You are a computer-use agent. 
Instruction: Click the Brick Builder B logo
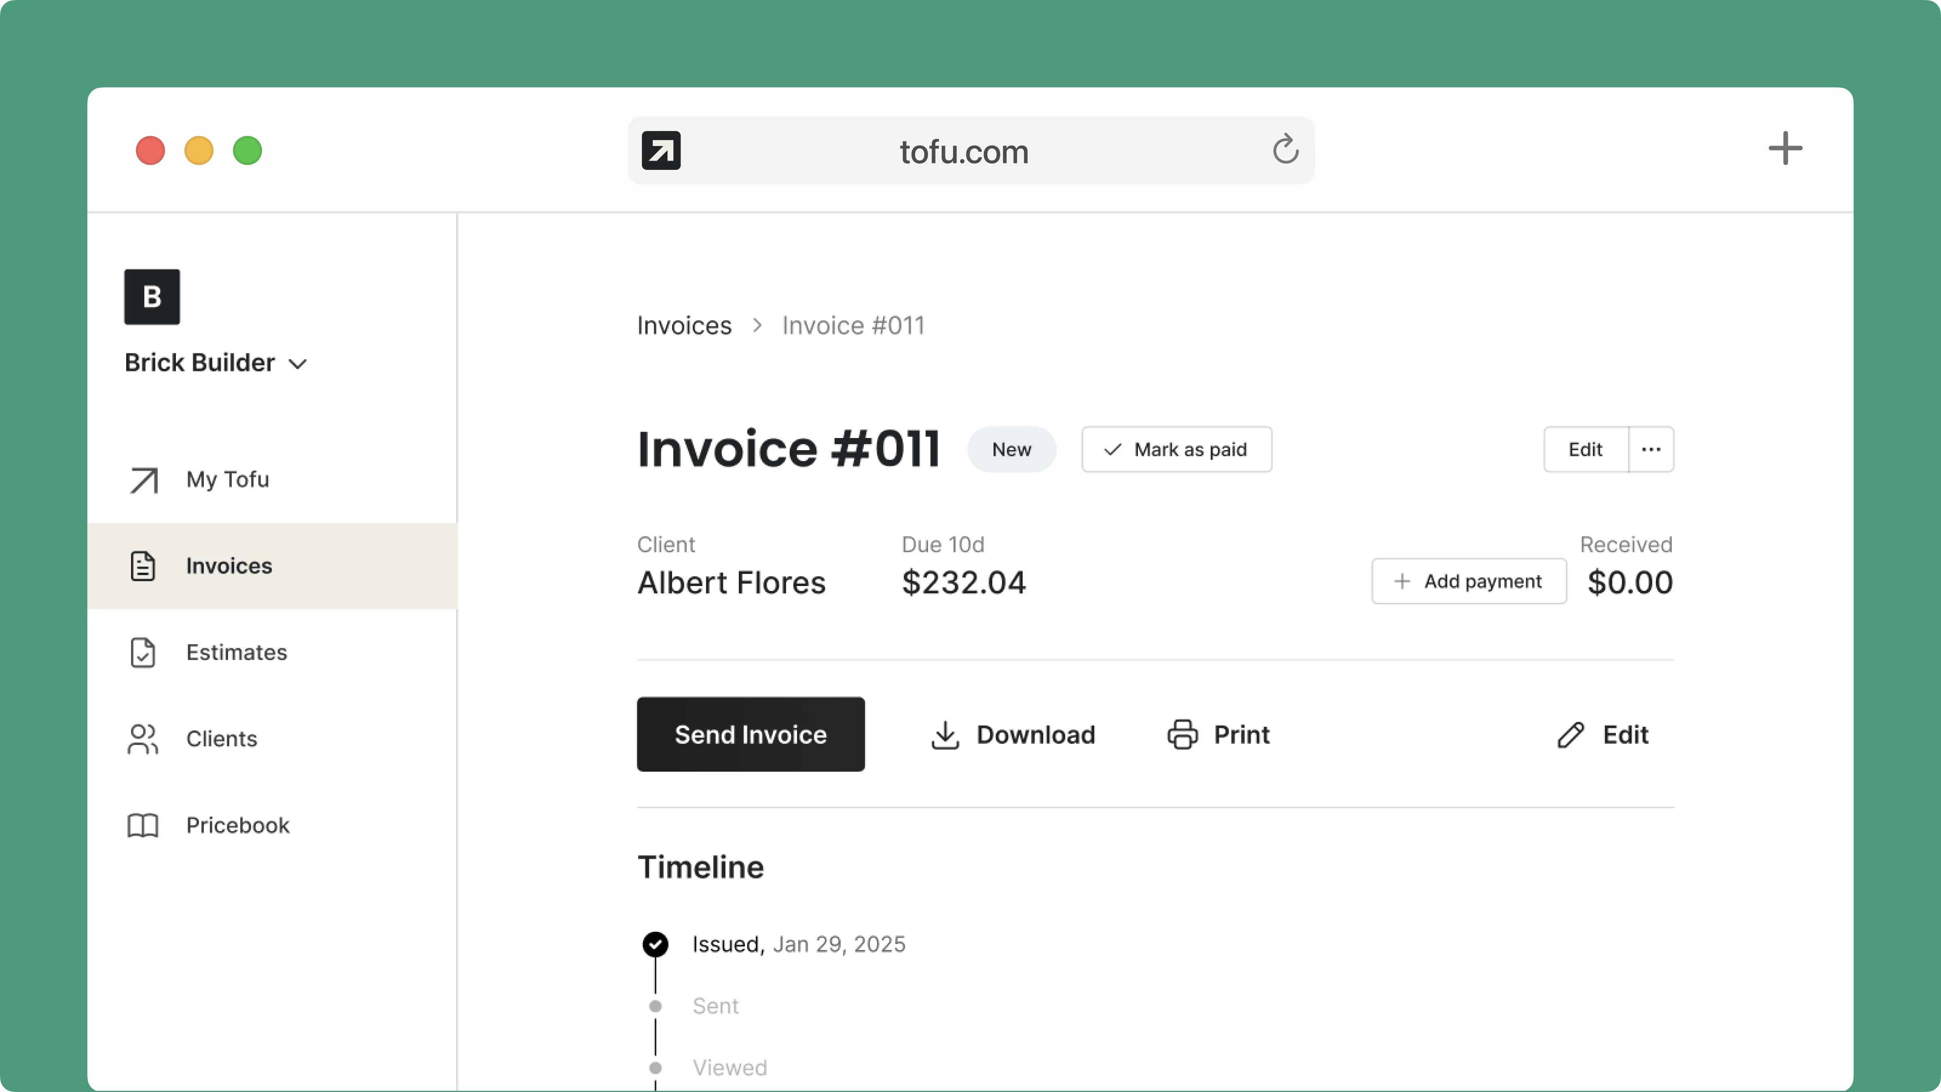coord(152,297)
